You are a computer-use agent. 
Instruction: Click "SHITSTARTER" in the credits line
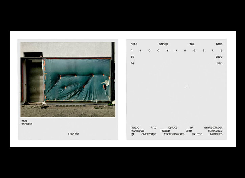pyautogui.click(x=214, y=128)
